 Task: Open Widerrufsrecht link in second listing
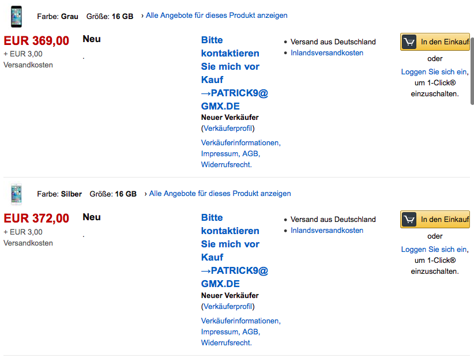pos(226,342)
